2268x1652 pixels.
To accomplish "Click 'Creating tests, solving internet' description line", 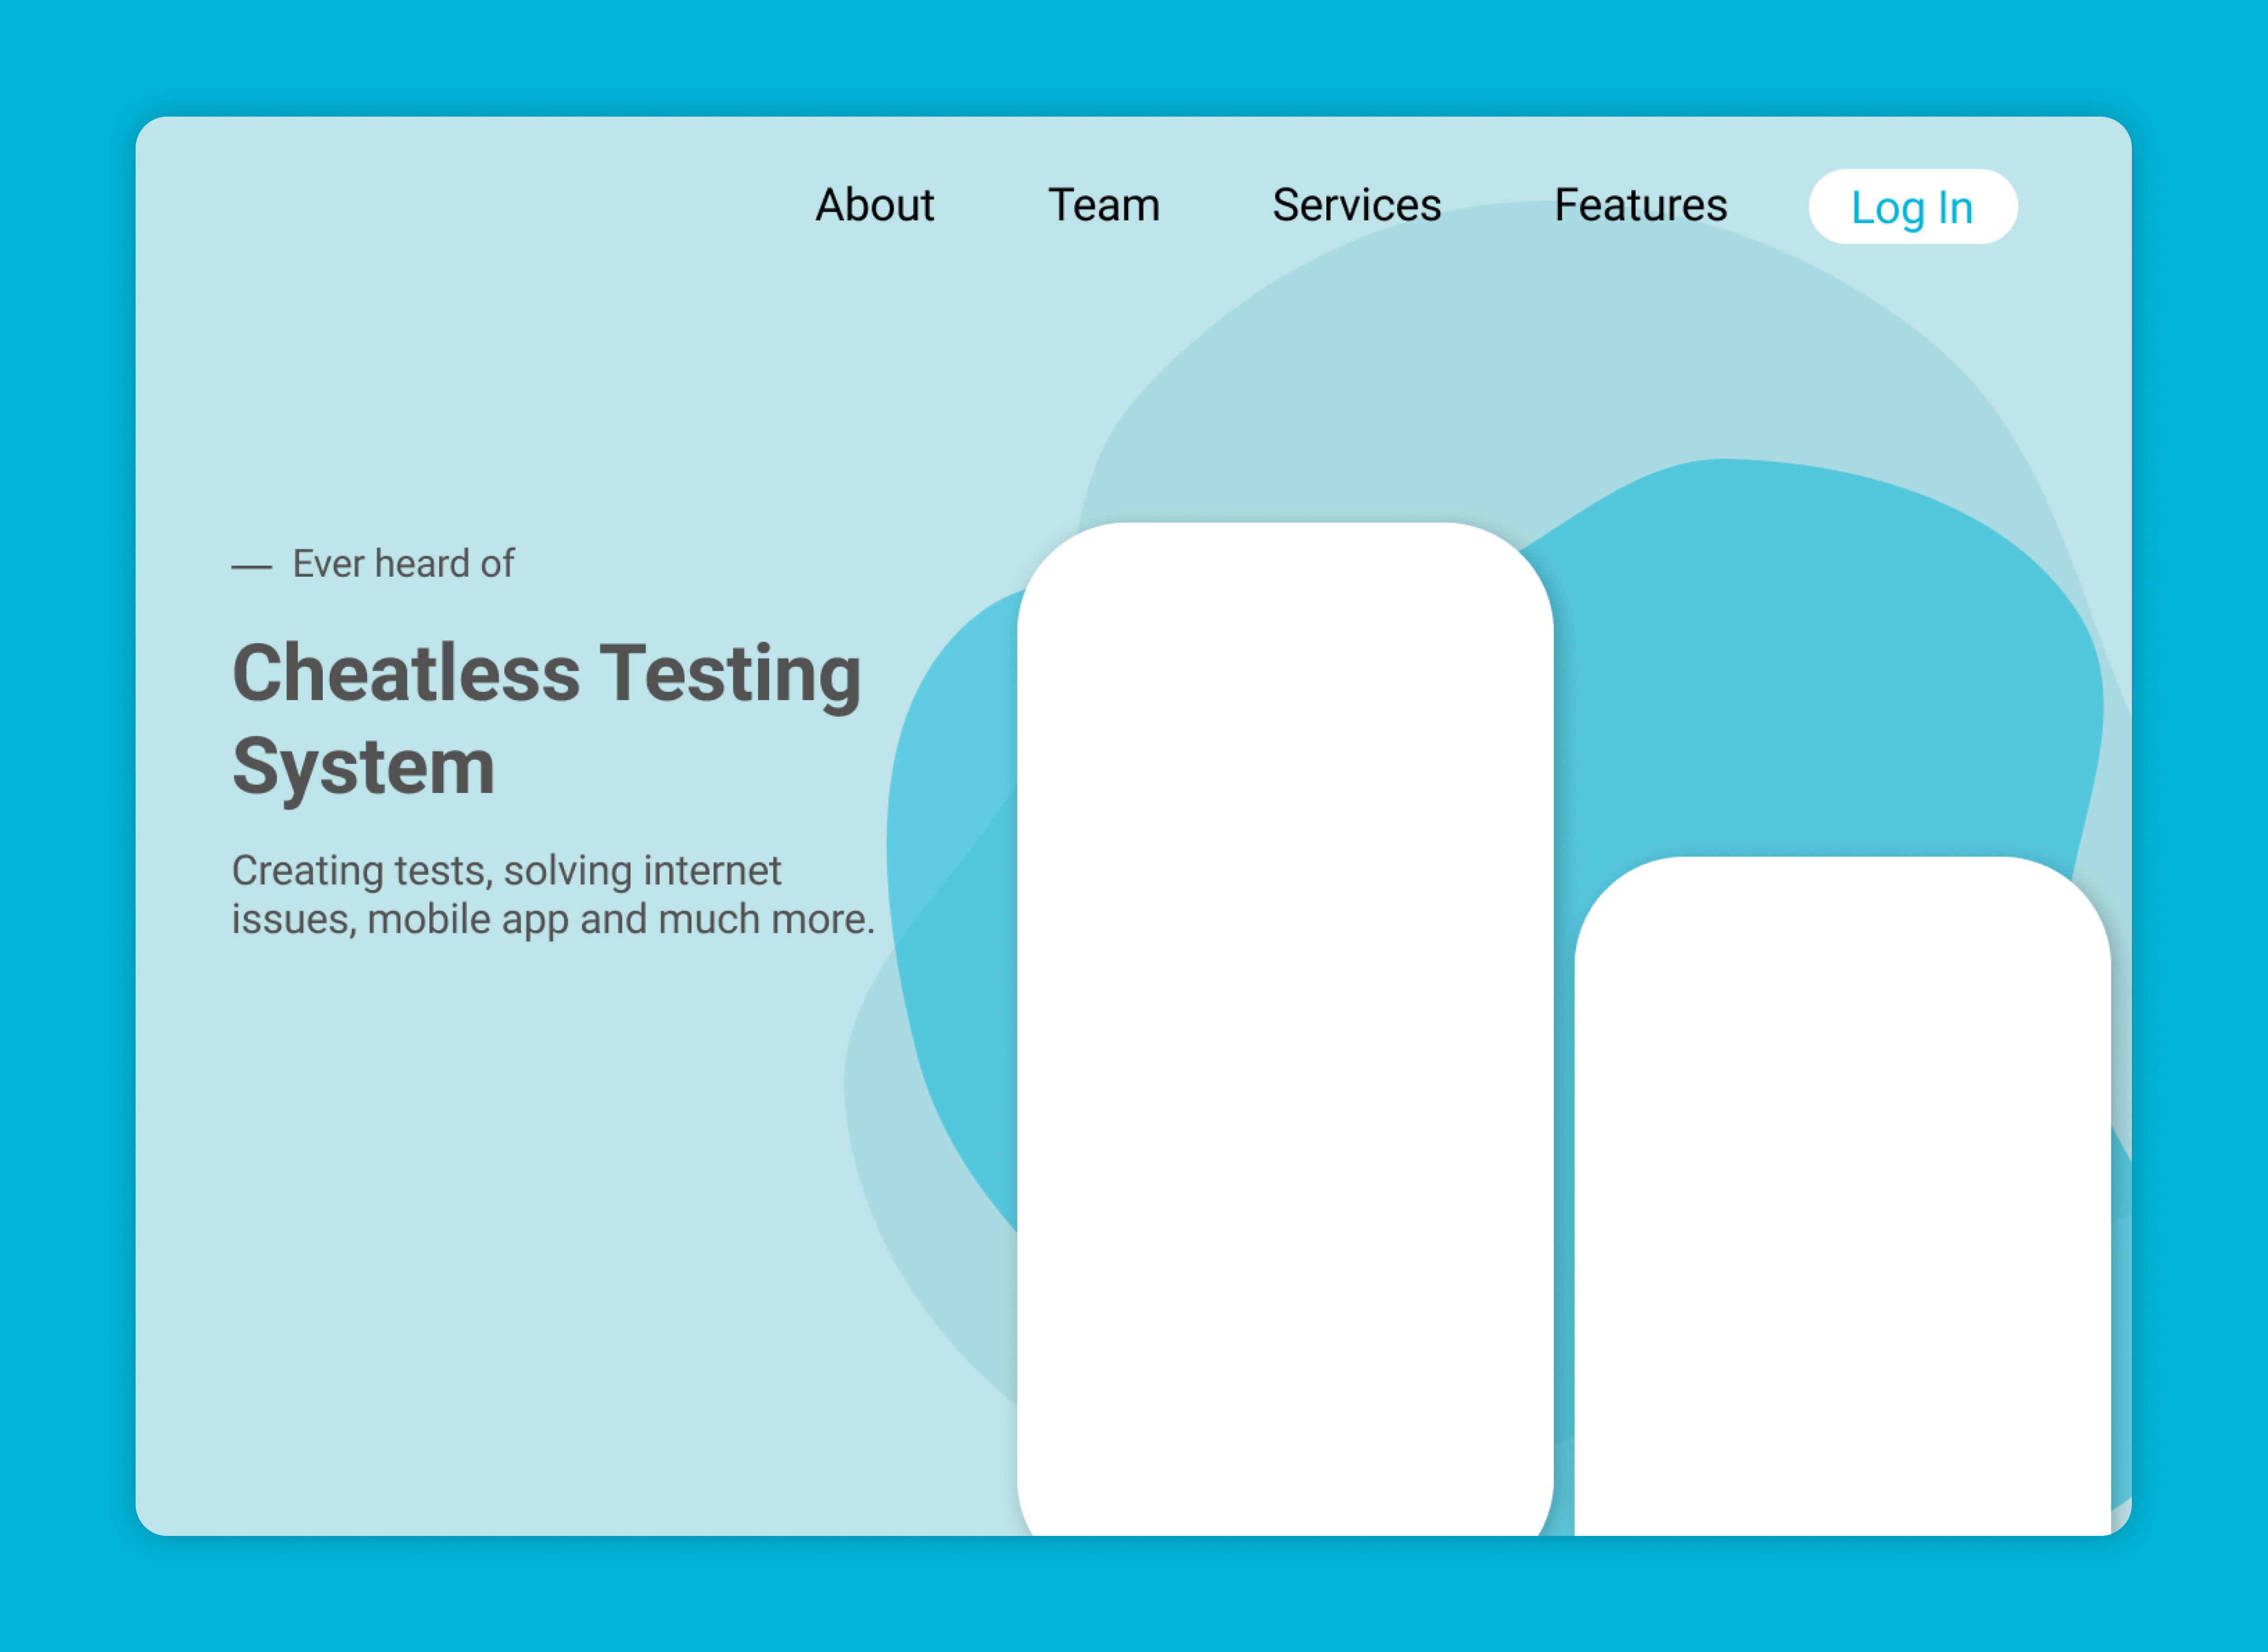I will 506,871.
